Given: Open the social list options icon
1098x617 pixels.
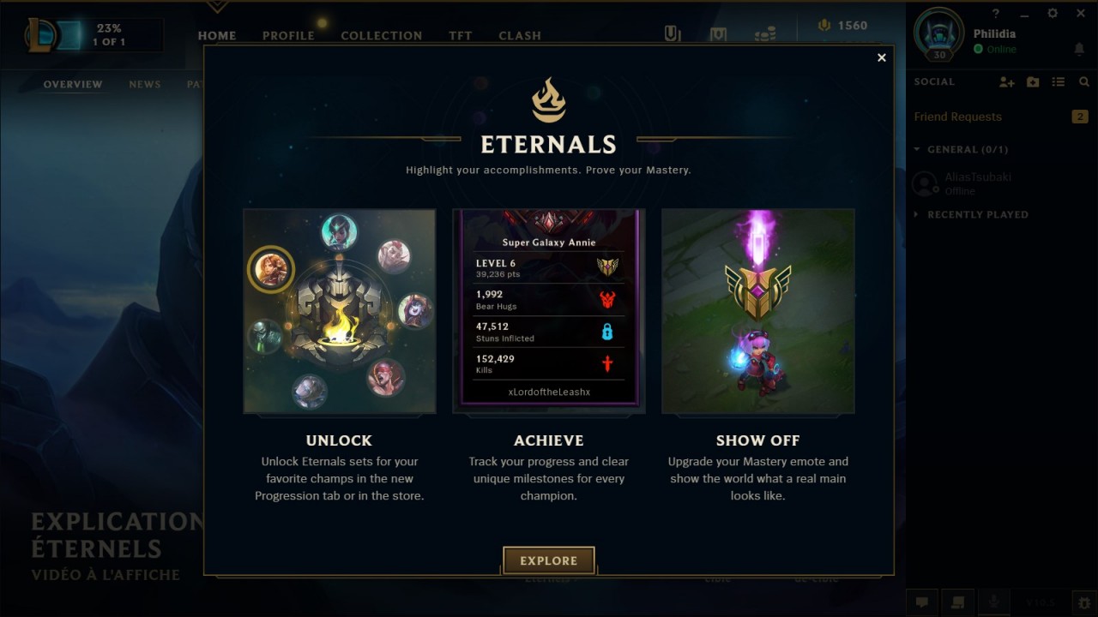Looking at the screenshot, I should [x=1059, y=82].
